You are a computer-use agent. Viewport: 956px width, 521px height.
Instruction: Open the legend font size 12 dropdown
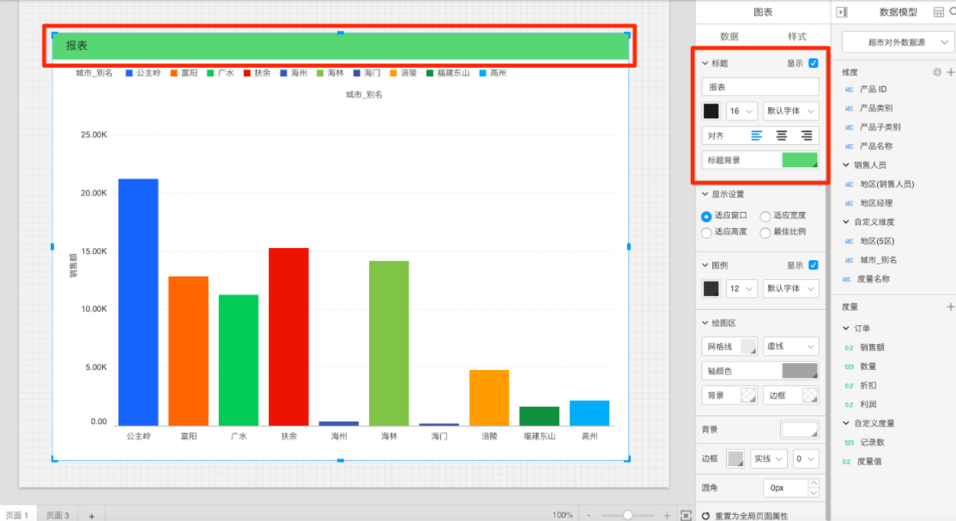(741, 288)
